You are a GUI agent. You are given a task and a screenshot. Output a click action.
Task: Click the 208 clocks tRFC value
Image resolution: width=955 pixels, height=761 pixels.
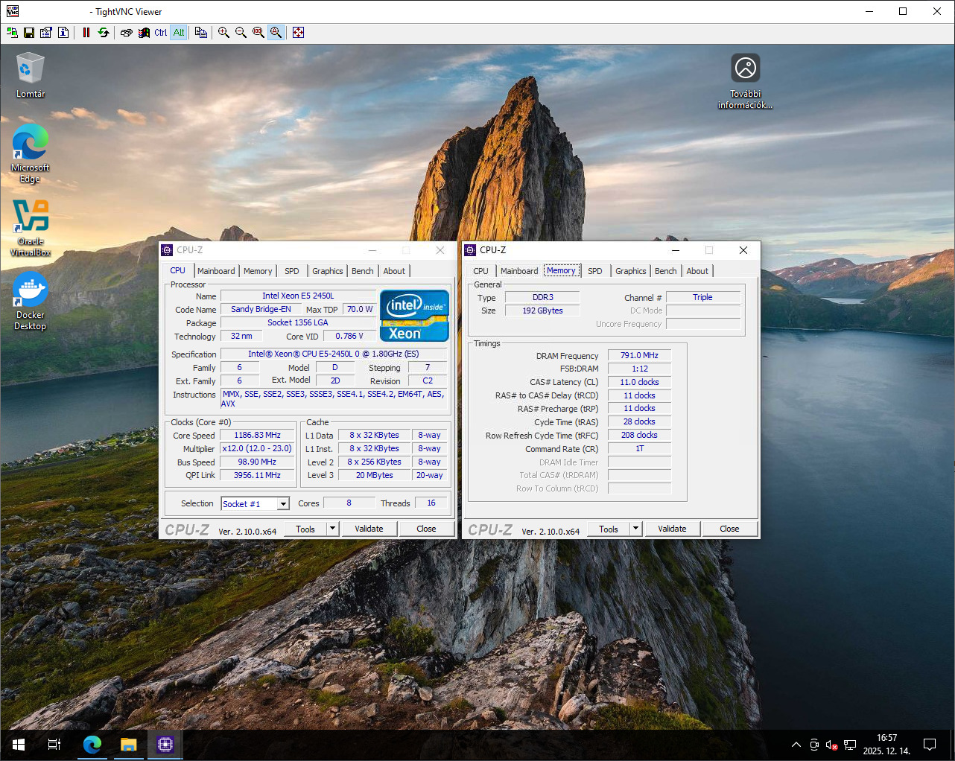(x=639, y=436)
